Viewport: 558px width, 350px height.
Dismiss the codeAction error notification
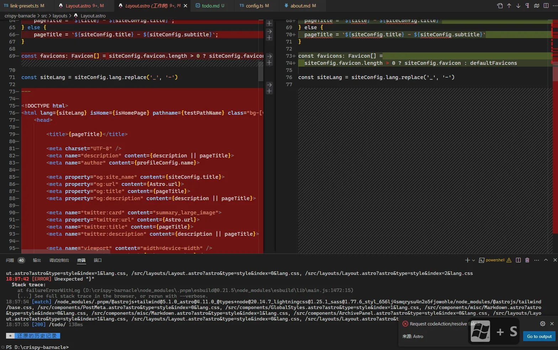pyautogui.click(x=552, y=324)
